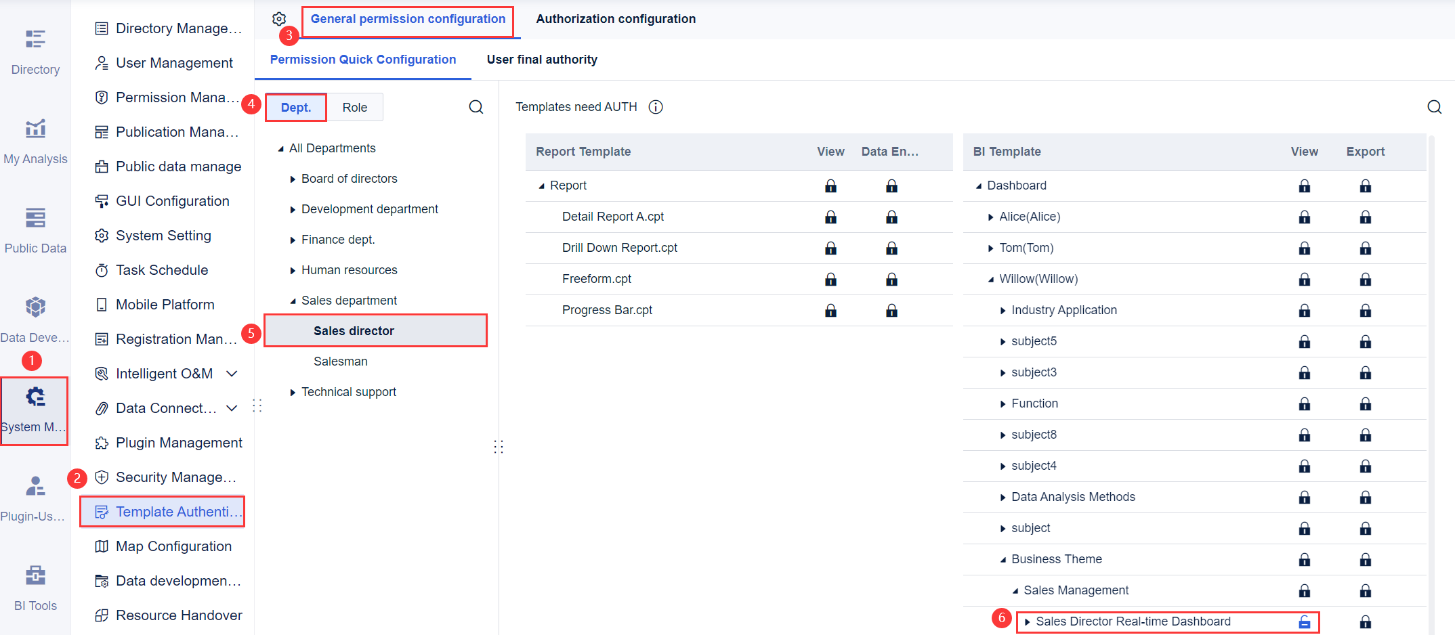The image size is (1455, 635).
Task: Switch to the Role view
Action: (355, 107)
